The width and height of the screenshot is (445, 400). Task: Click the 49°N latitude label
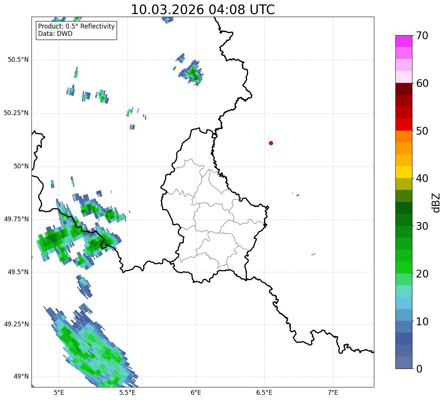[21, 376]
